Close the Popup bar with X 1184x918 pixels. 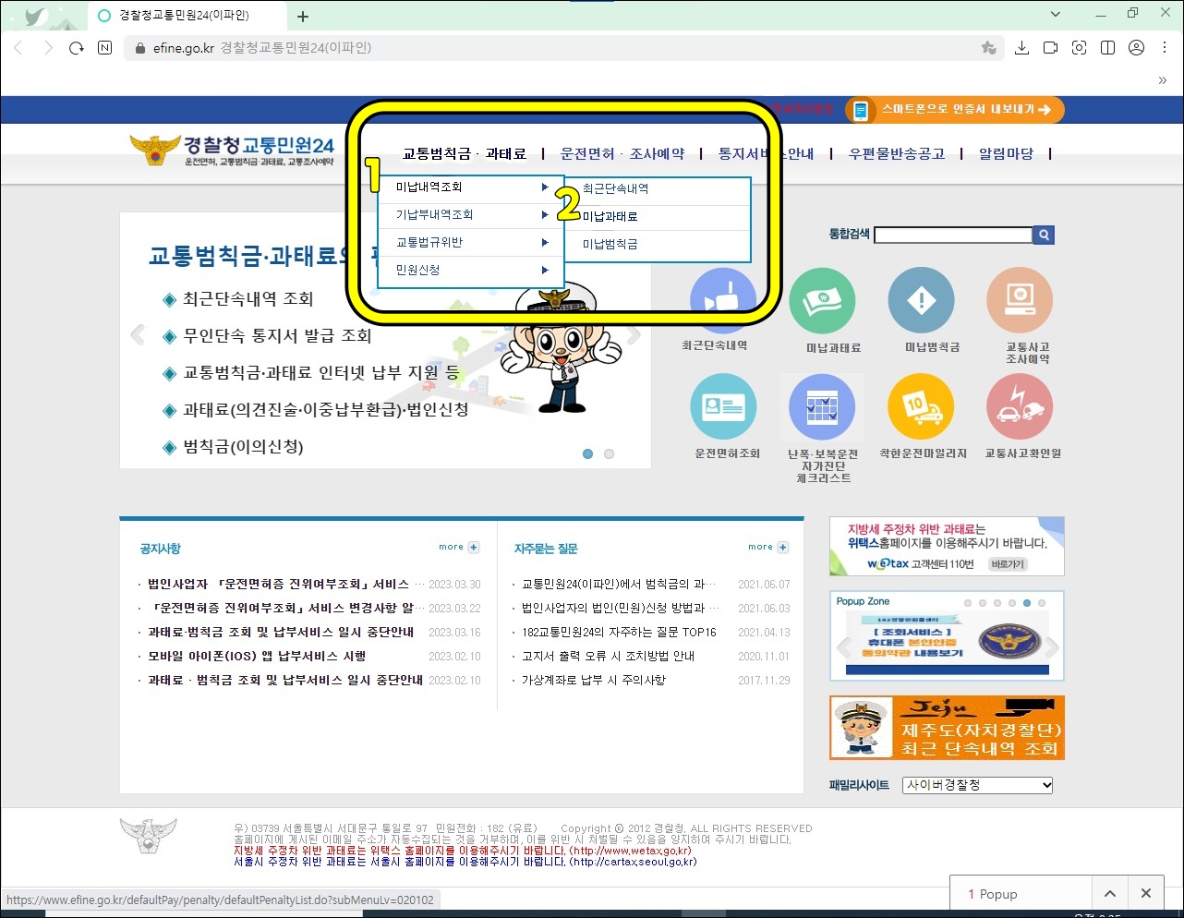[1145, 893]
